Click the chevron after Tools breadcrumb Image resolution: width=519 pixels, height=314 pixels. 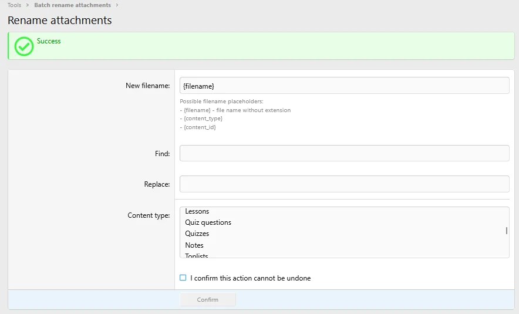coord(28,5)
